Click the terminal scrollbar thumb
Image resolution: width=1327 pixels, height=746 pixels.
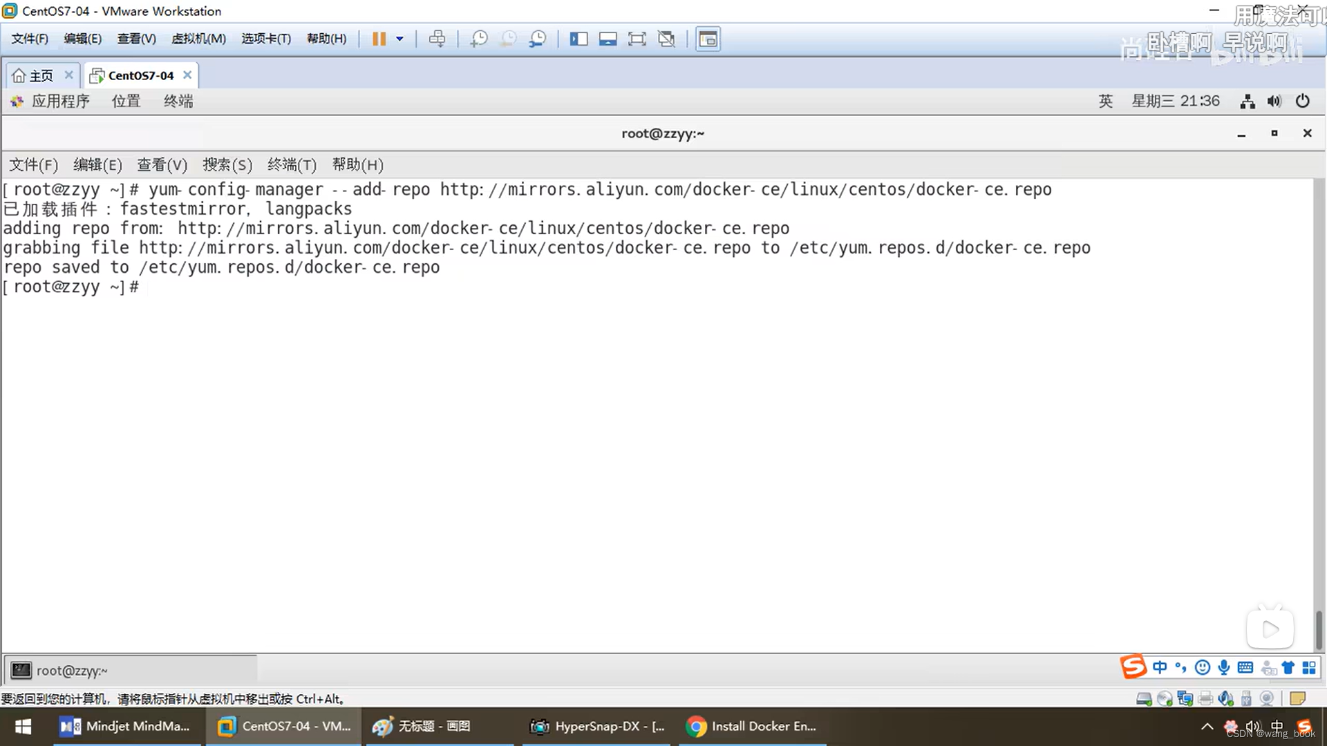coord(1319,630)
